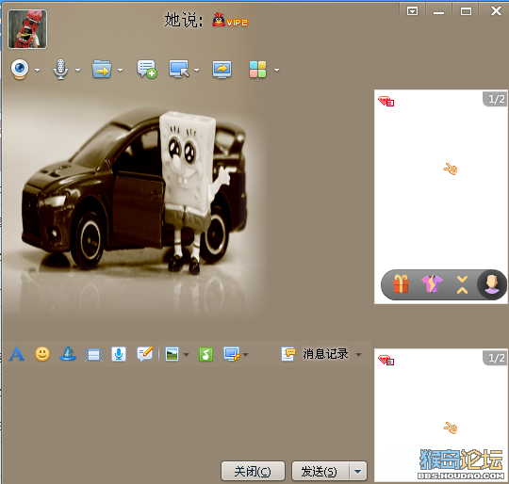Maximize the chat window
The width and height of the screenshot is (509, 484).
point(466,11)
